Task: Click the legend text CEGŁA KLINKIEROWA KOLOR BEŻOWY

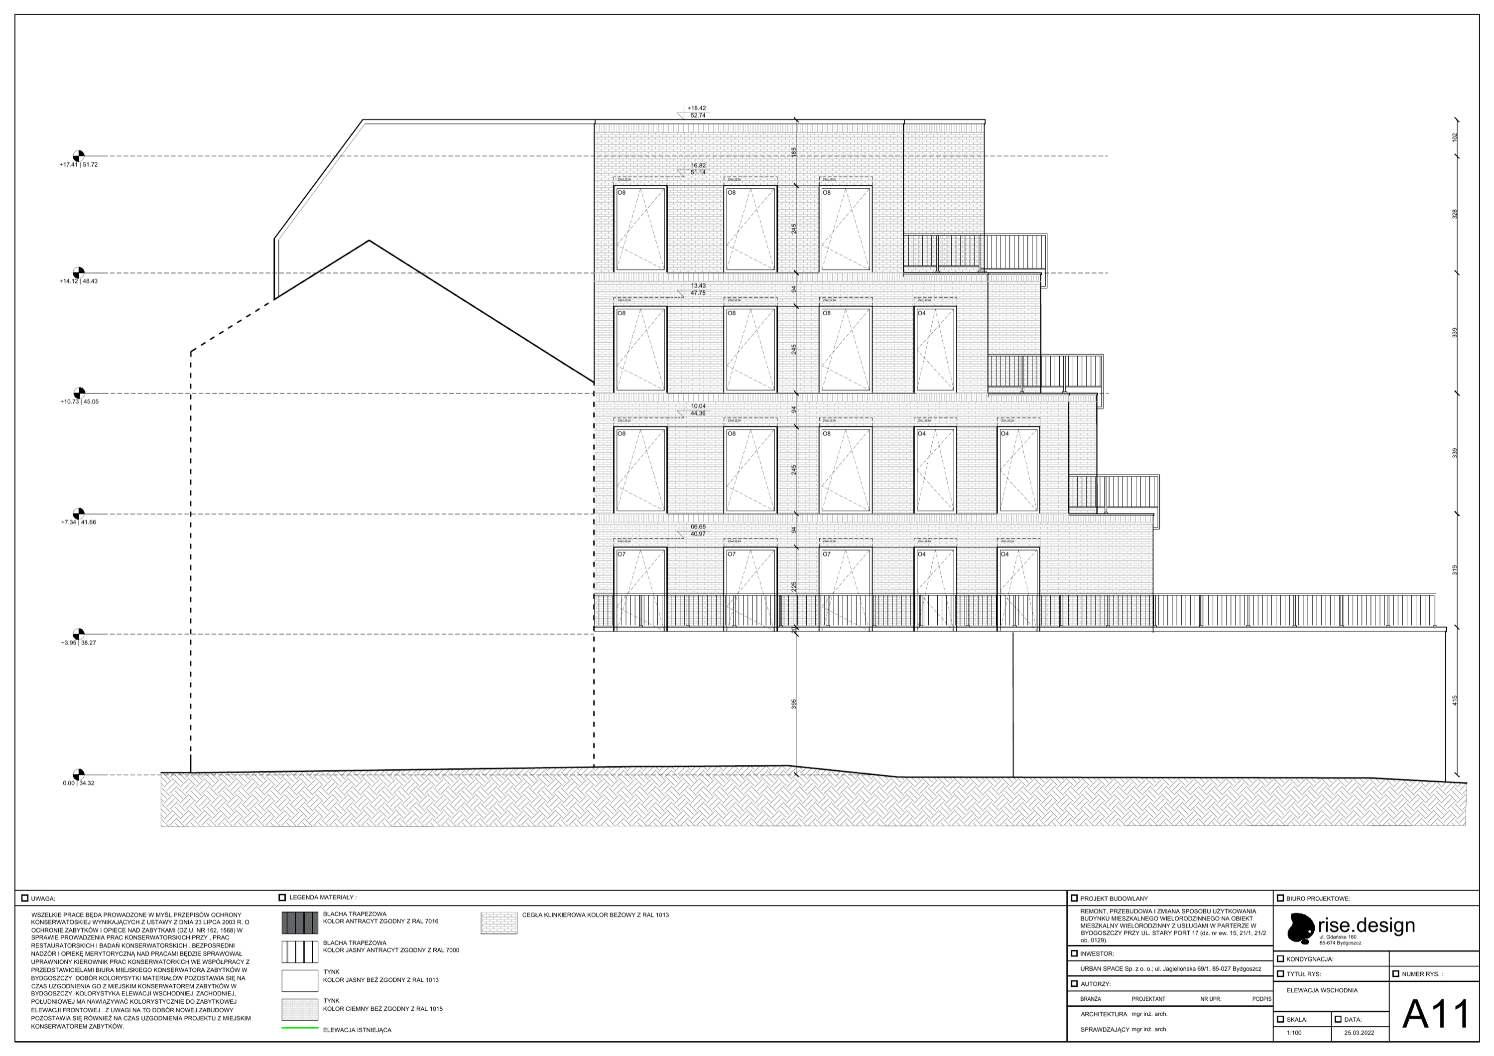Action: coord(596,915)
